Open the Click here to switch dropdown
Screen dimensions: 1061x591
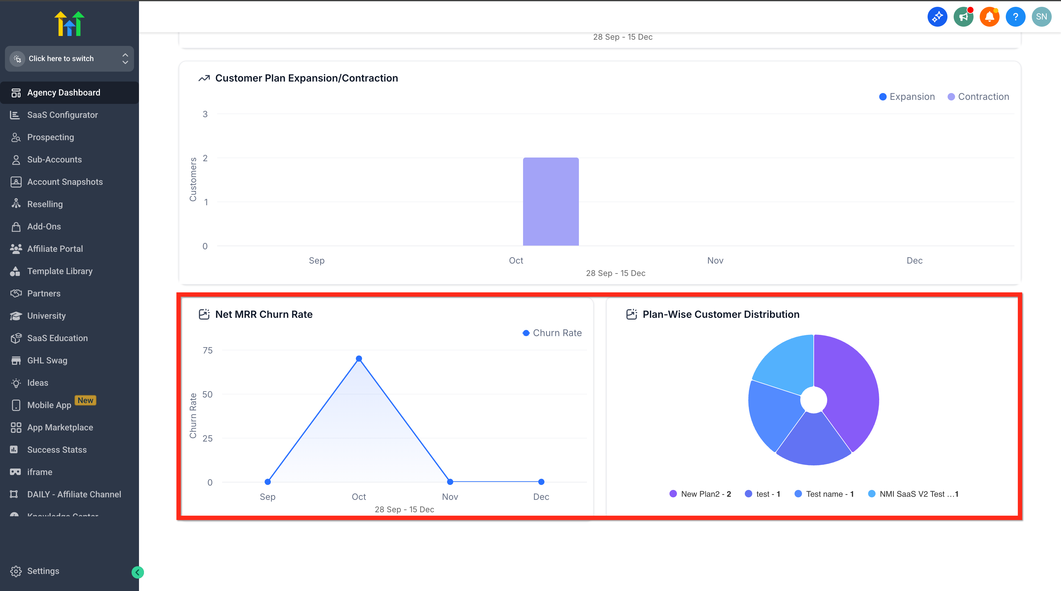point(69,58)
